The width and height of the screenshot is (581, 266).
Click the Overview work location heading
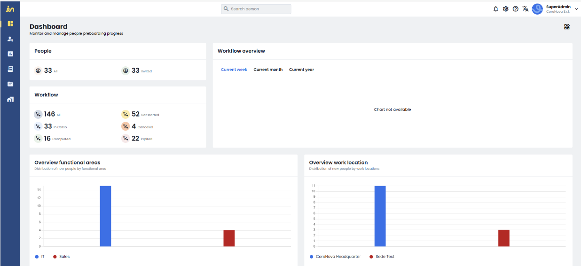338,163
